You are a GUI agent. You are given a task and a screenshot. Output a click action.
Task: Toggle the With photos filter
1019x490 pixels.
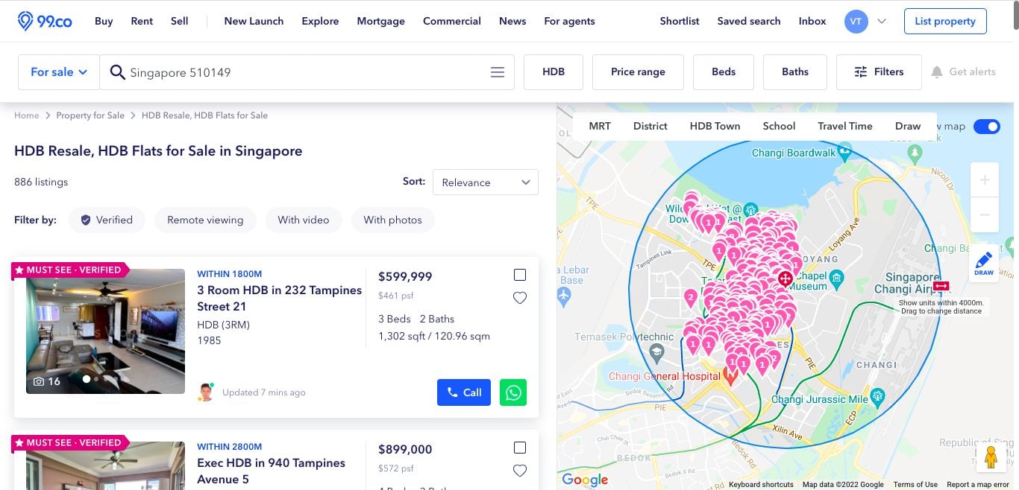pos(393,220)
